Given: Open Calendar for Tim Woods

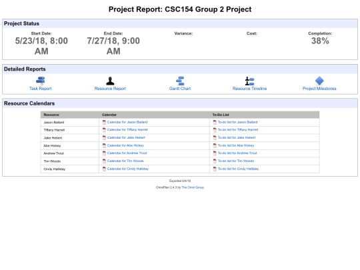Looking at the screenshot, I should pyautogui.click(x=125, y=161).
